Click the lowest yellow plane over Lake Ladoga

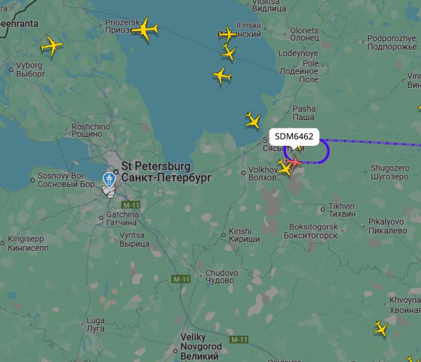coord(253,120)
